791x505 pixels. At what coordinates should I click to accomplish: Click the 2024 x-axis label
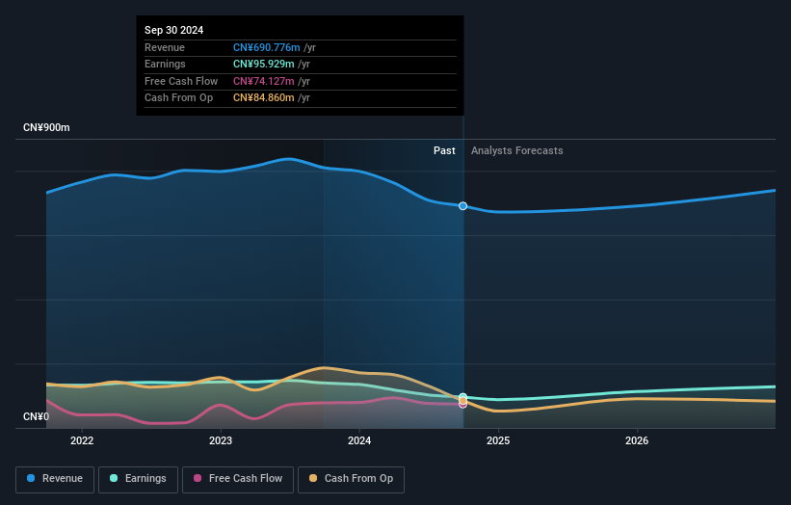[x=359, y=441]
